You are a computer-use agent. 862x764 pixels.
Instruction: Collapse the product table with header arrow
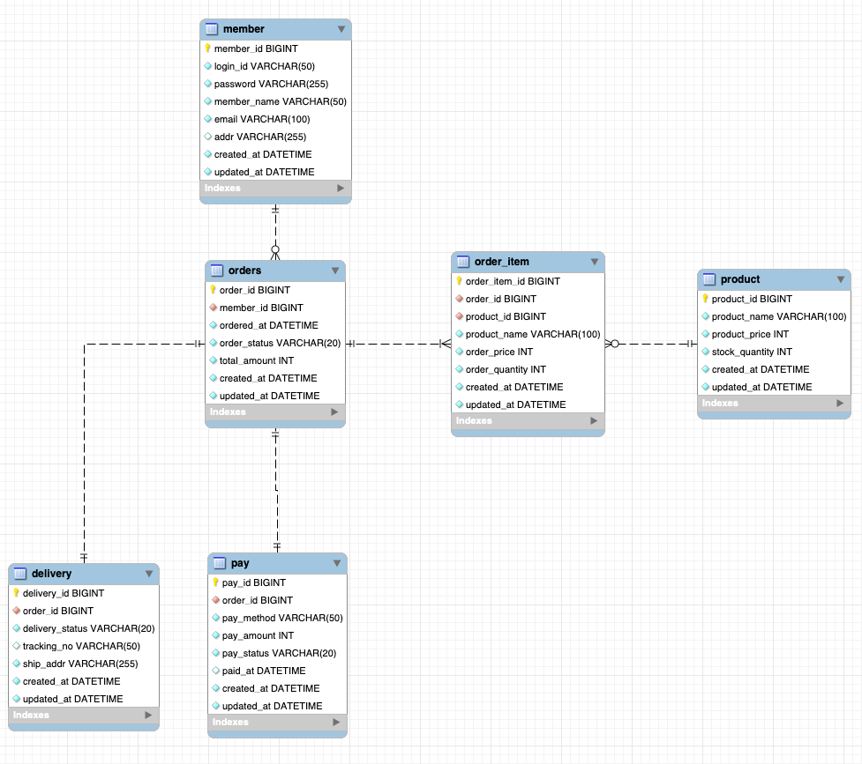point(841,280)
